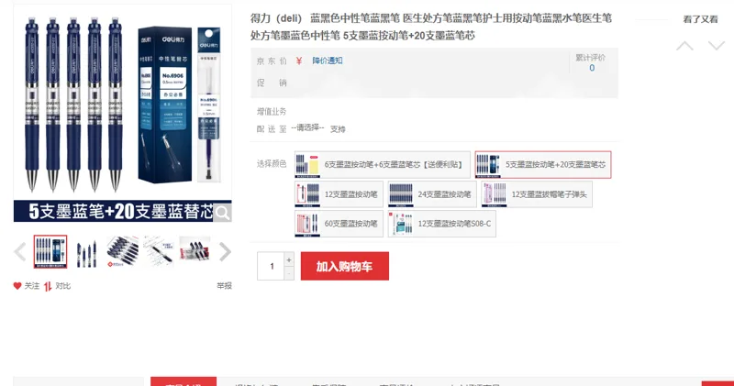The width and height of the screenshot is (734, 386).
Task: Choose option 12支墨蓝拔帽笔子弹头
Action: 537,194
